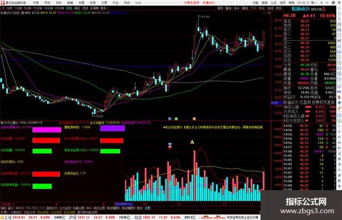The height and width of the screenshot is (220, 342).
Task: Click the 上证 index in status bar
Action: click(x=8, y=217)
